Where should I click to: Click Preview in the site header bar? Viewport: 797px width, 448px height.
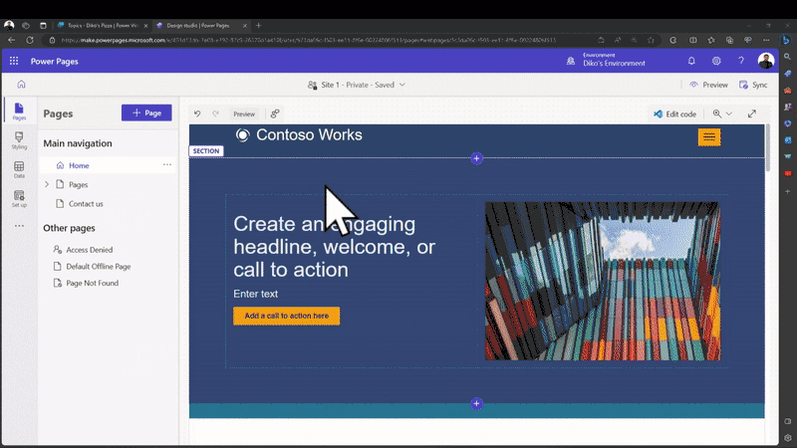[708, 85]
